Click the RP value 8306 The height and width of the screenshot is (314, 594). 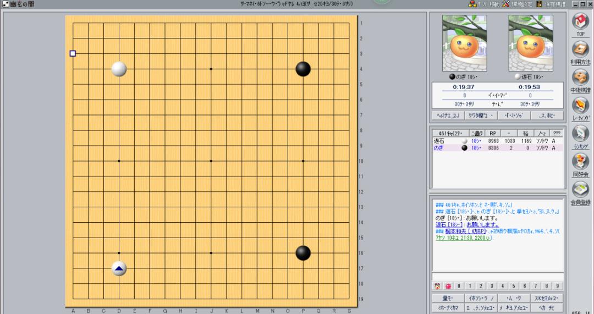pos(493,148)
